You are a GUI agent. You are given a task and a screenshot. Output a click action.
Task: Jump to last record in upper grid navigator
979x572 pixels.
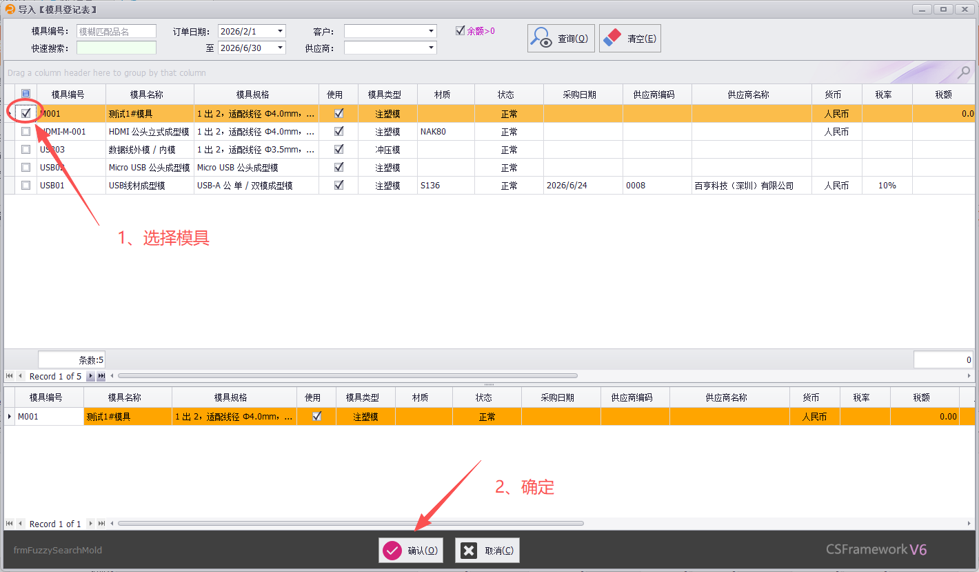click(101, 376)
